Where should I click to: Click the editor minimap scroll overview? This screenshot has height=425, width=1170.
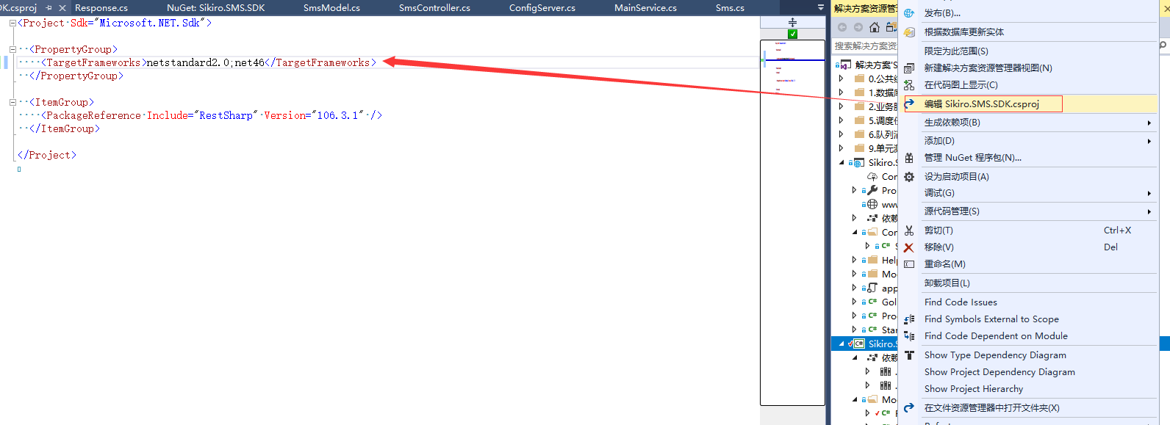(x=792, y=222)
